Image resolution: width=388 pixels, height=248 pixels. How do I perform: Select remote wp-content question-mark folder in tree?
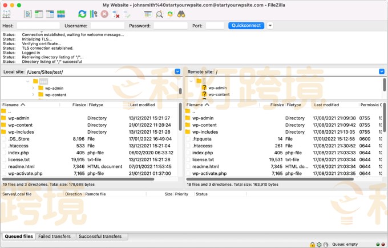[x=204, y=94]
